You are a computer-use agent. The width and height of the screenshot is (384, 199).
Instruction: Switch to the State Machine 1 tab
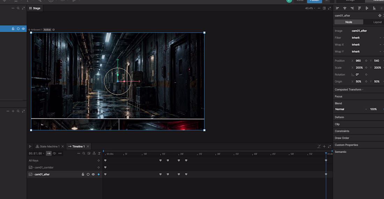click(x=50, y=146)
